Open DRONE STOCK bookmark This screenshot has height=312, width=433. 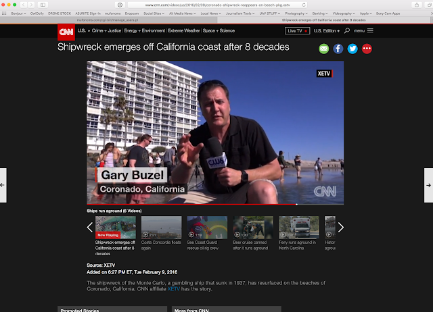60,14
